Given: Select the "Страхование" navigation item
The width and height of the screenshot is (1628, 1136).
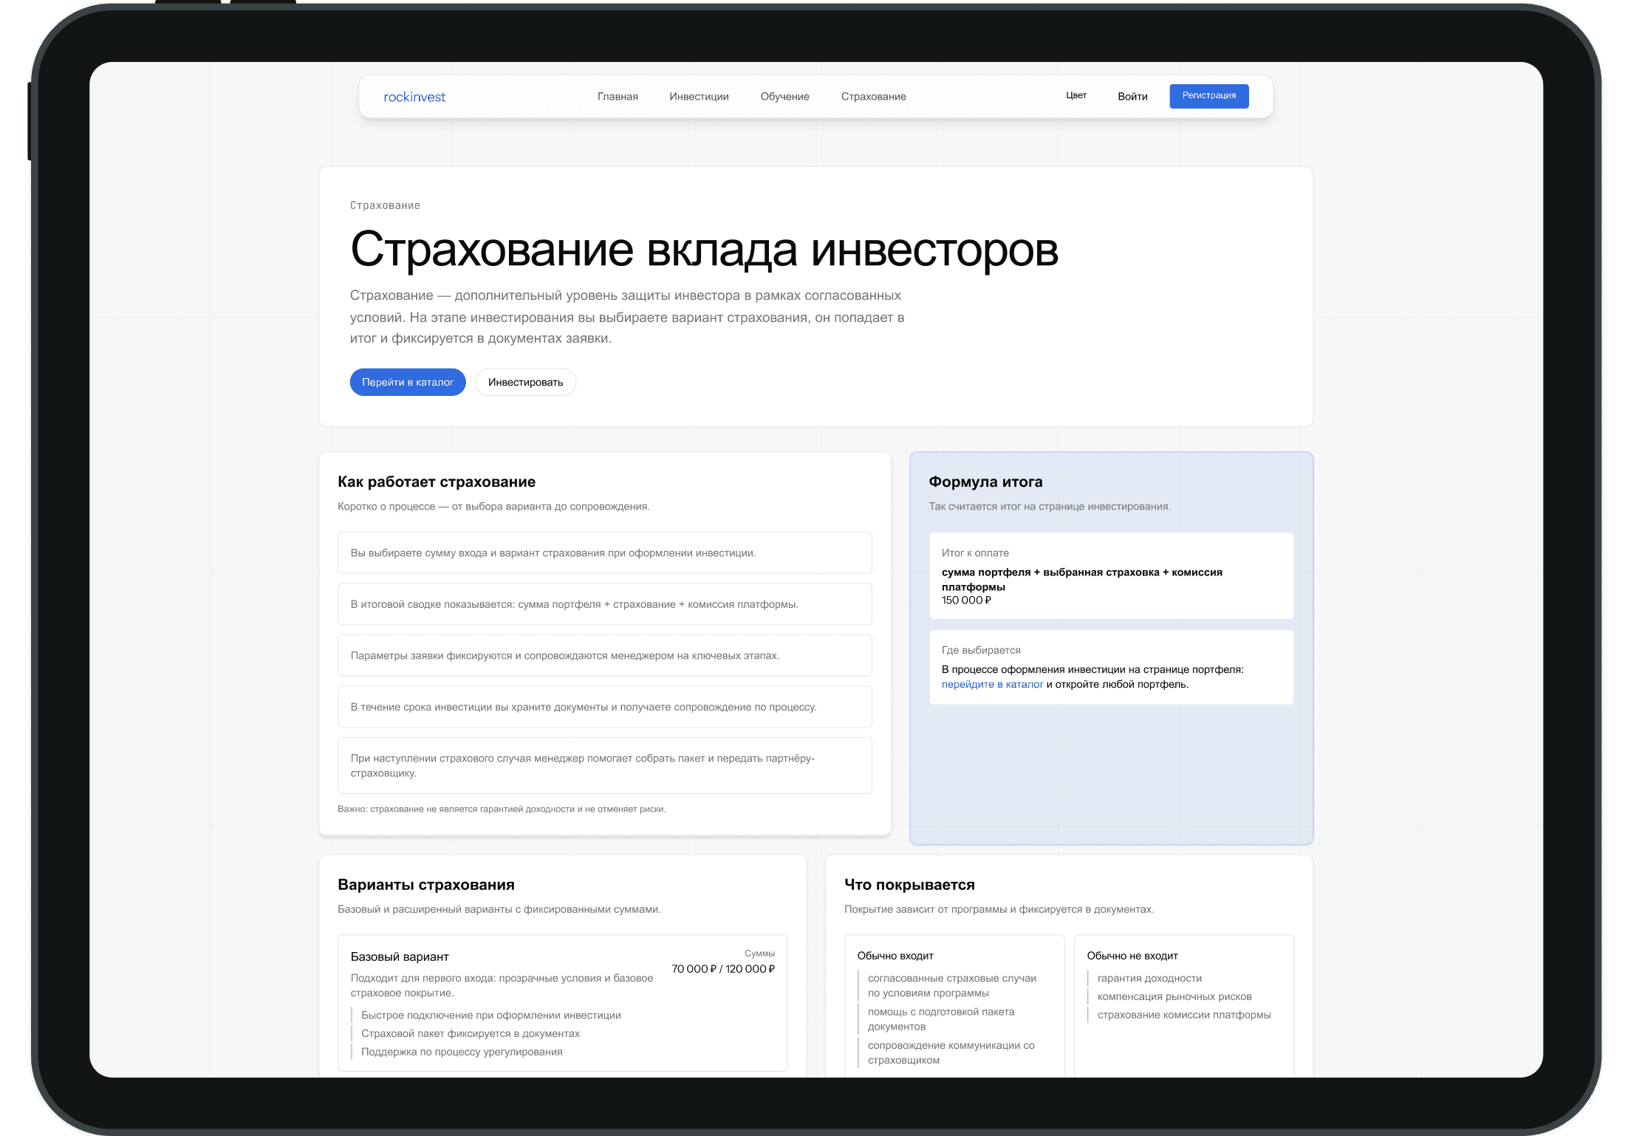Looking at the screenshot, I should [x=874, y=96].
